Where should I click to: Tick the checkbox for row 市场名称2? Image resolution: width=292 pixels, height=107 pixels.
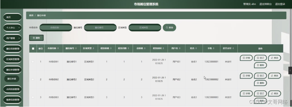[33, 79]
